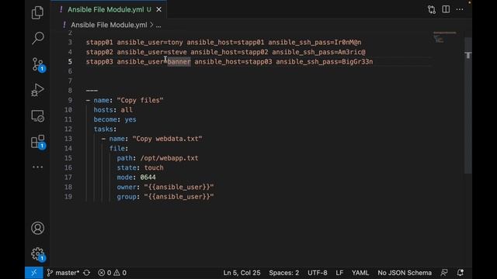Image resolution: width=497 pixels, height=279 pixels.
Task: Change language mode YAML
Action: 360,273
